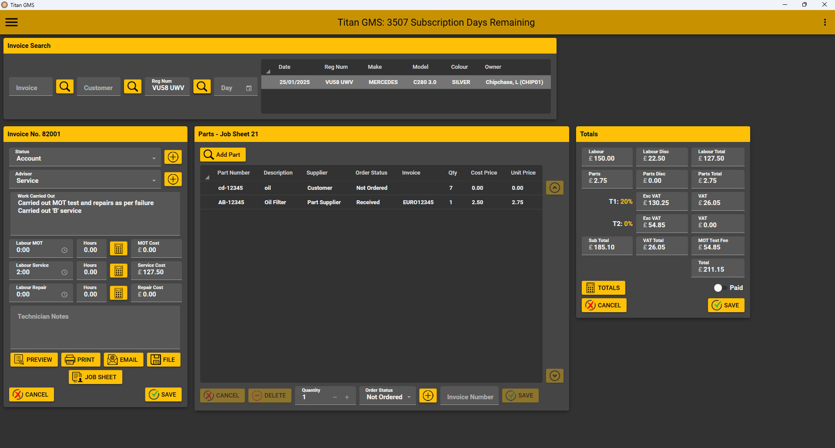
Task: Select the cd-12345 oil part row
Action: 371,188
